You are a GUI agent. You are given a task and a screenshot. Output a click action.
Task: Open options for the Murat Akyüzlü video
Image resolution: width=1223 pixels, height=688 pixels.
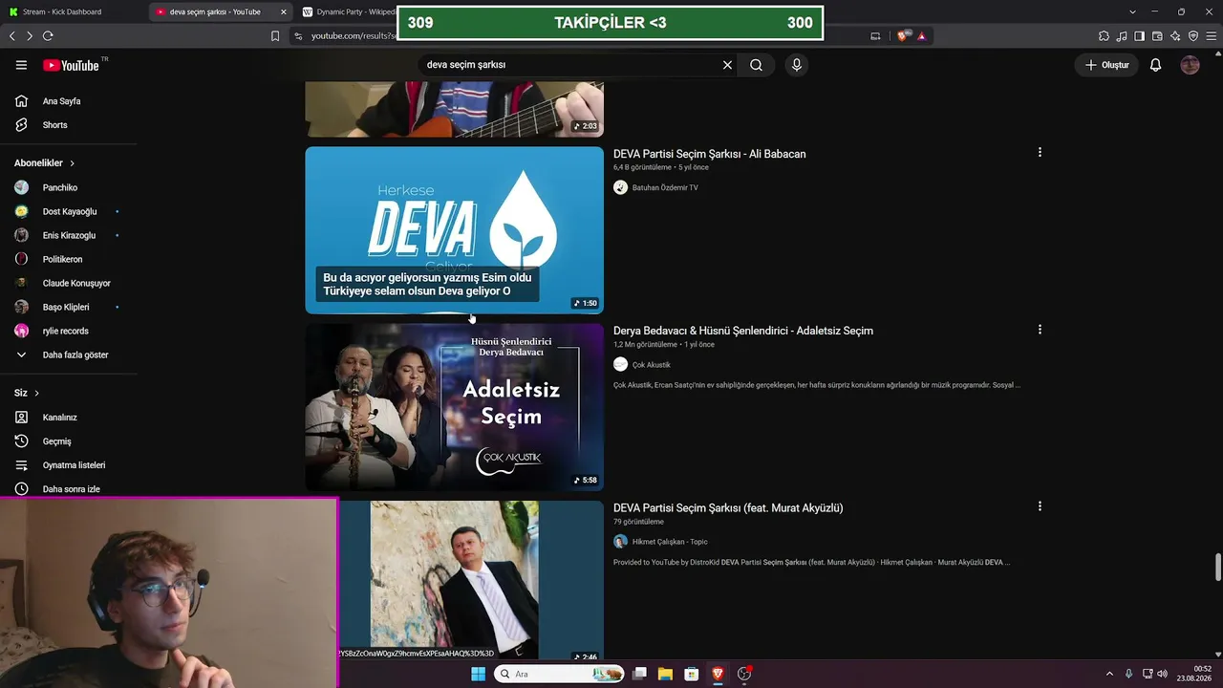(1040, 506)
